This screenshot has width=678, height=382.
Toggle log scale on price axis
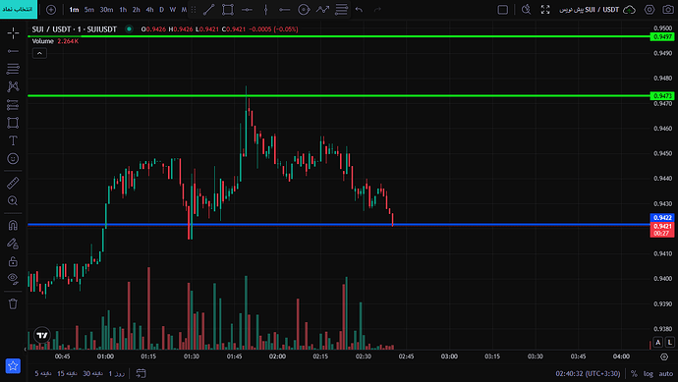pyautogui.click(x=649, y=373)
